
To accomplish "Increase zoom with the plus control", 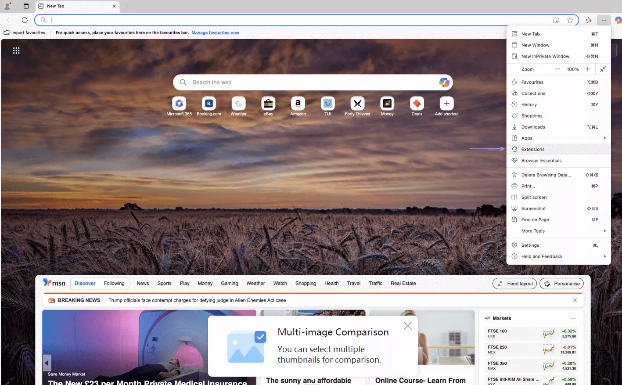I will (588, 69).
